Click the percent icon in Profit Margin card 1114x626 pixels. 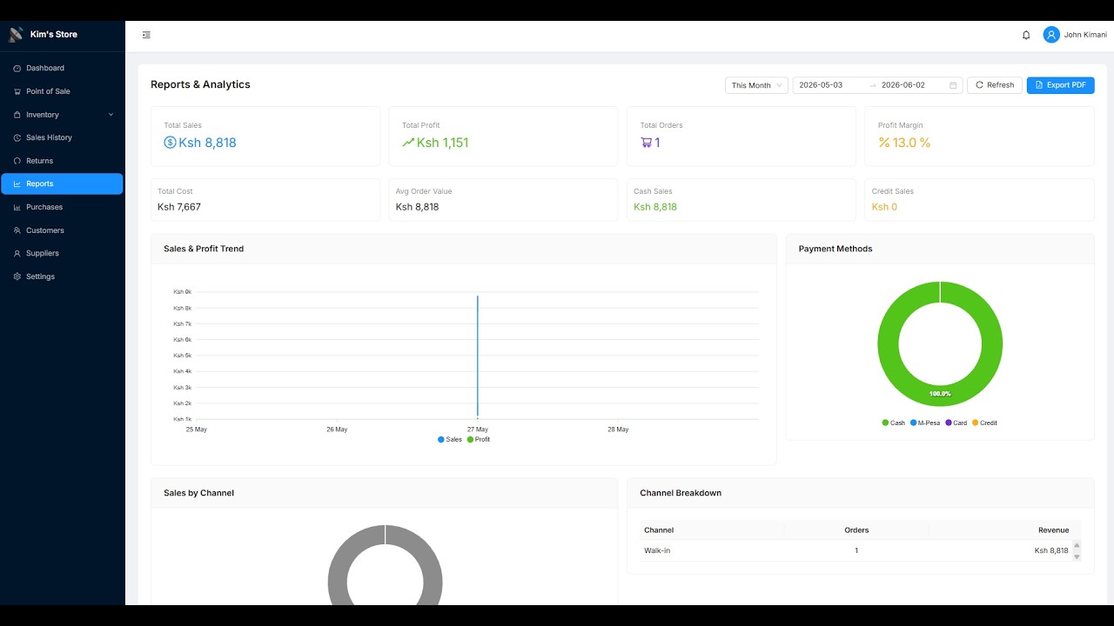[x=884, y=143]
